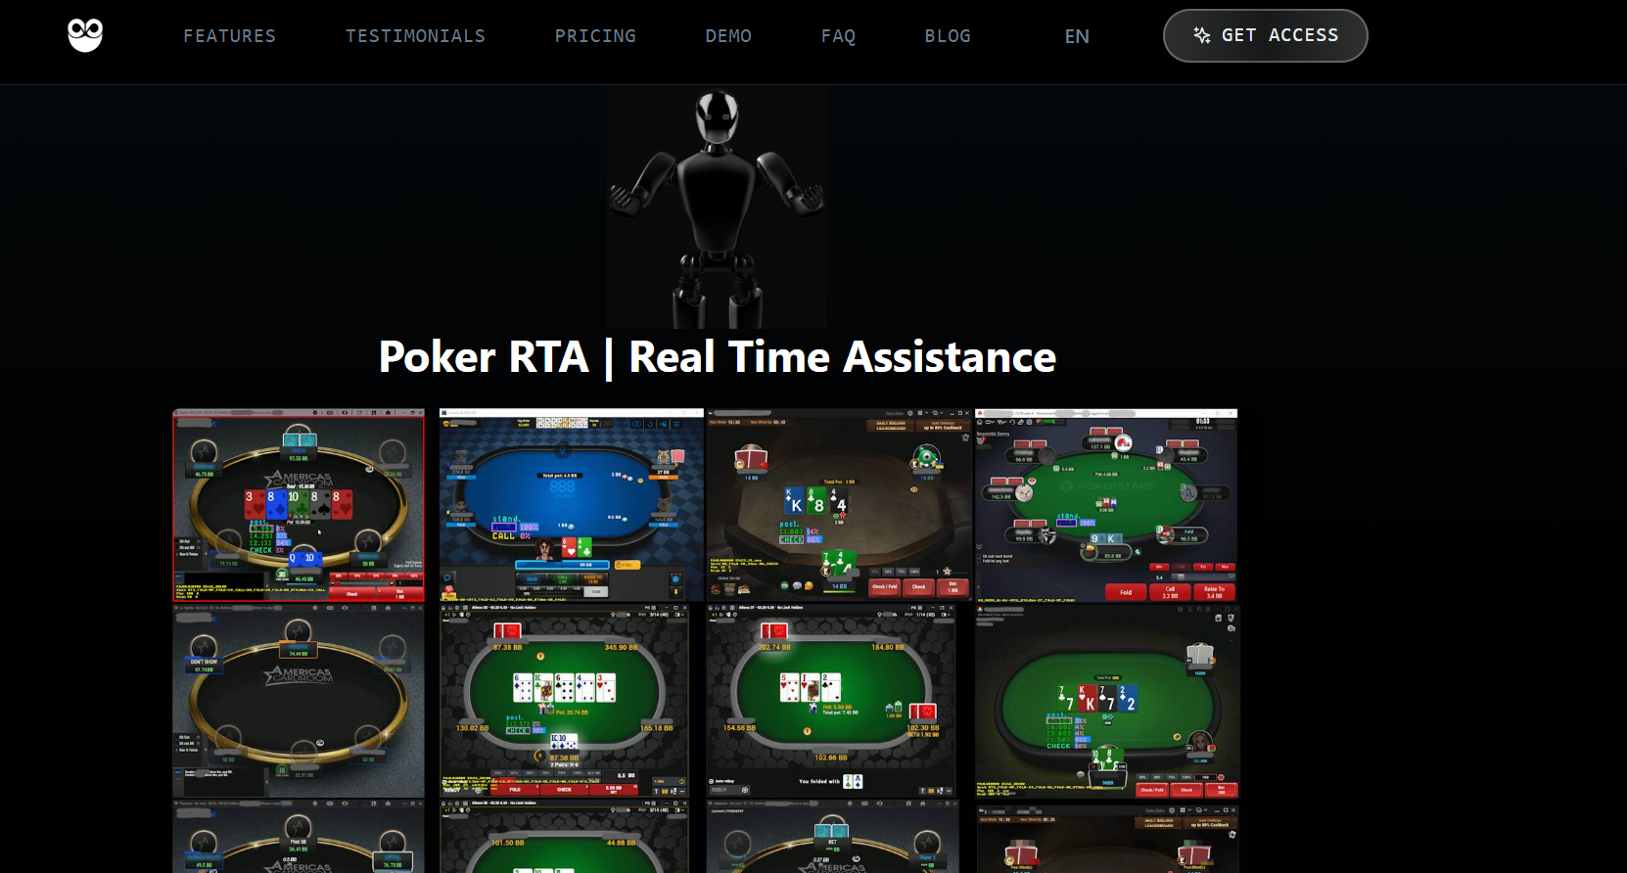Image resolution: width=1627 pixels, height=873 pixels.
Task: Click the black robot figure image
Action: pyautogui.click(x=717, y=208)
